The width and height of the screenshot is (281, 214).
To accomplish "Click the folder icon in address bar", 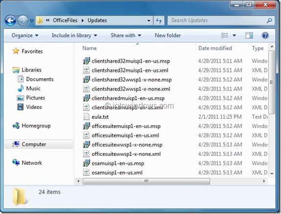I will click(x=40, y=20).
